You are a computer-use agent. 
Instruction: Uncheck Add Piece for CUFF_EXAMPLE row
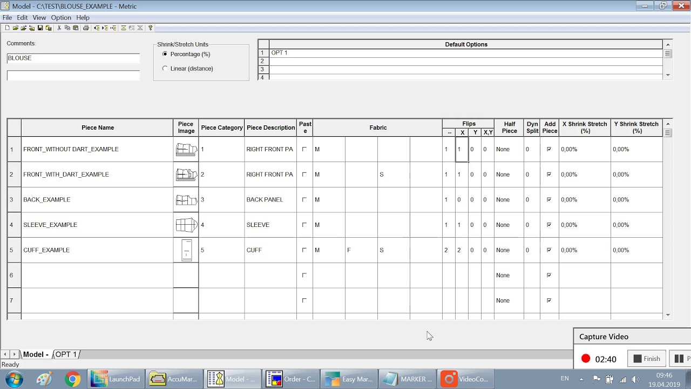549,250
